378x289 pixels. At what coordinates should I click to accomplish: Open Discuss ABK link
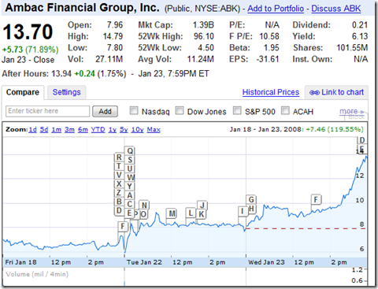click(336, 9)
